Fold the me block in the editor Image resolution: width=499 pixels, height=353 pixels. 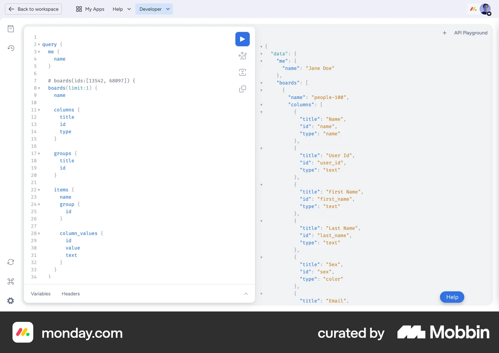(39, 52)
